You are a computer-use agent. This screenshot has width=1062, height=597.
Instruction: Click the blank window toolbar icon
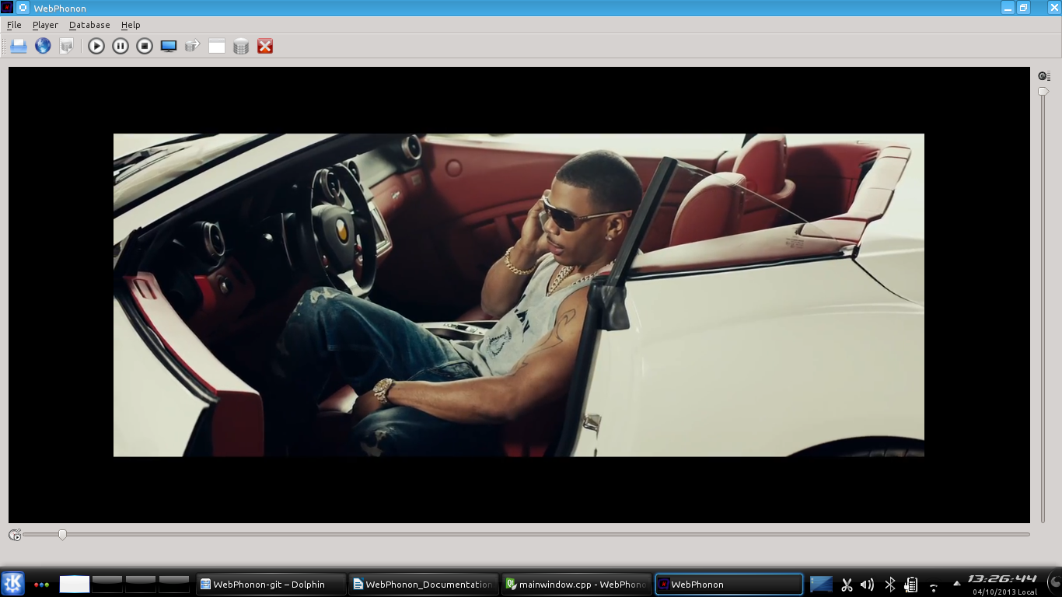coord(217,47)
